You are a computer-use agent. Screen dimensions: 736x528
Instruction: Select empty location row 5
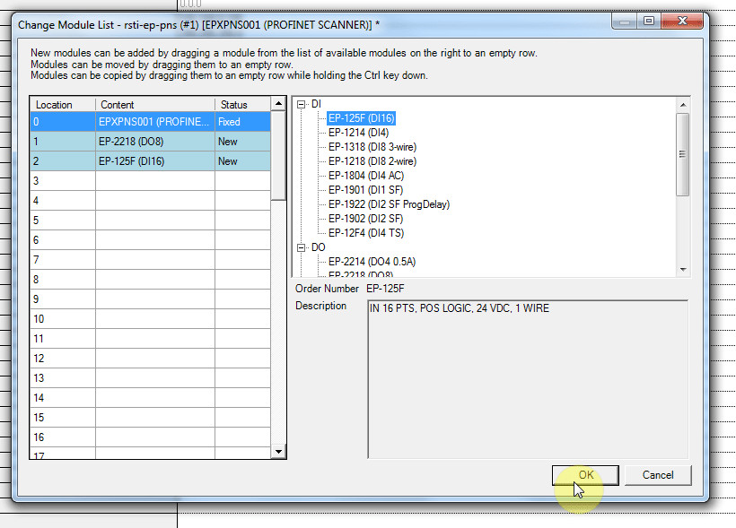[150, 221]
